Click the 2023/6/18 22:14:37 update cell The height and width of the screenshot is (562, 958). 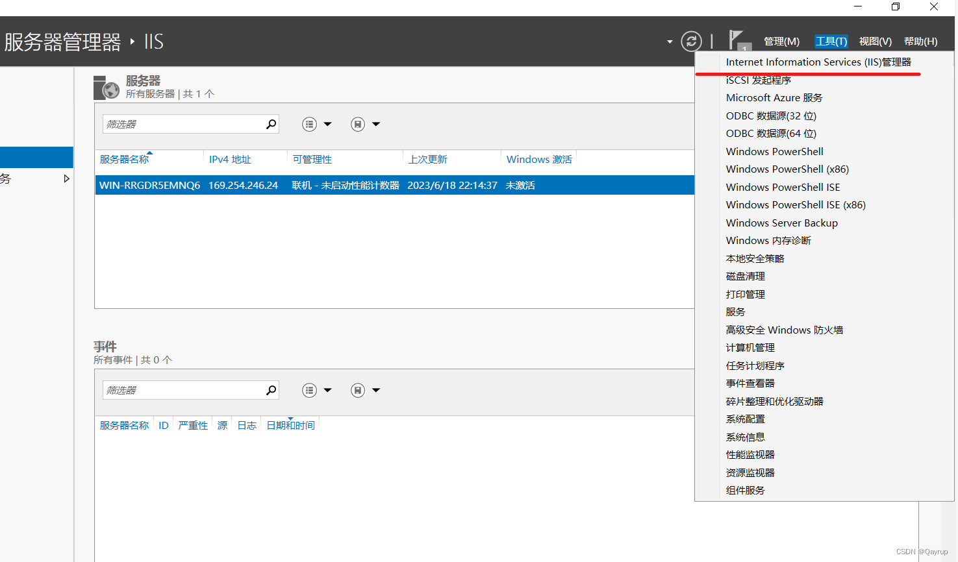click(x=452, y=185)
